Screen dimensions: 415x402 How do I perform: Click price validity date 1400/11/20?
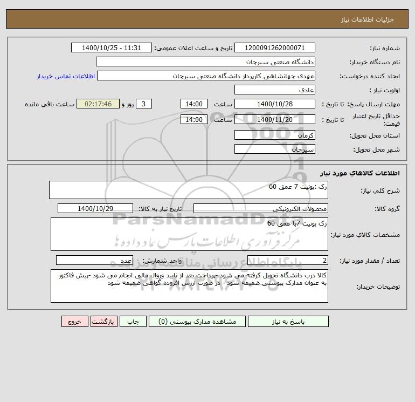[275, 119]
